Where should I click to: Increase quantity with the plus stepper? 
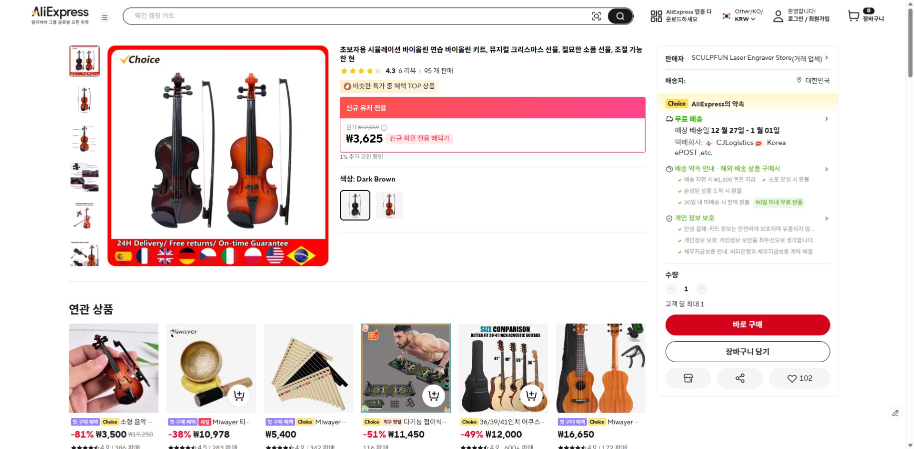(702, 289)
